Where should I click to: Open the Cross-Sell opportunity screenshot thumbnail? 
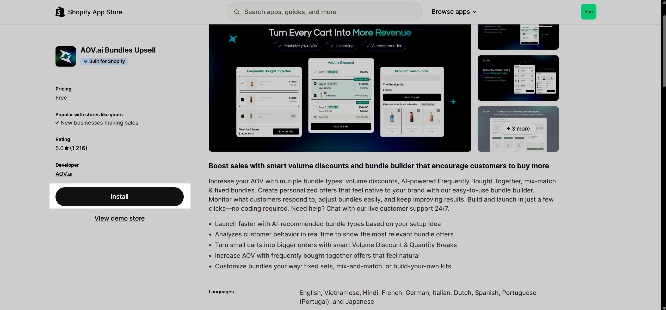click(x=518, y=78)
